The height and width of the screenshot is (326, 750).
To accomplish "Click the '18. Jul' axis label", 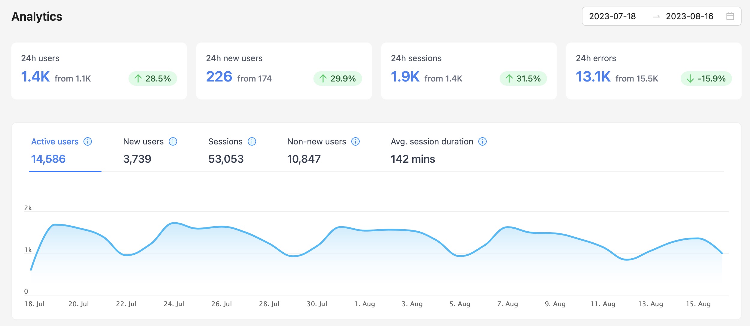I will (x=34, y=304).
